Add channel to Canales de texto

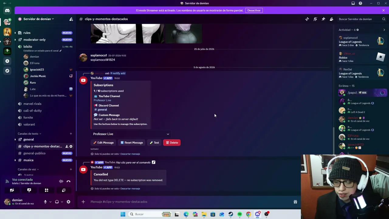pos(71,134)
